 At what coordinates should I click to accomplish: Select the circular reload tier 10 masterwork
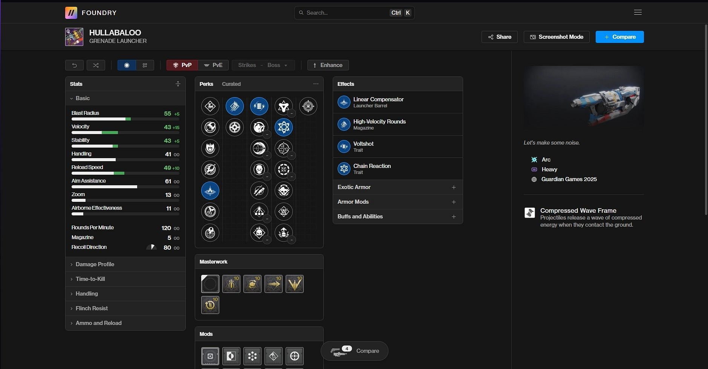click(x=210, y=305)
